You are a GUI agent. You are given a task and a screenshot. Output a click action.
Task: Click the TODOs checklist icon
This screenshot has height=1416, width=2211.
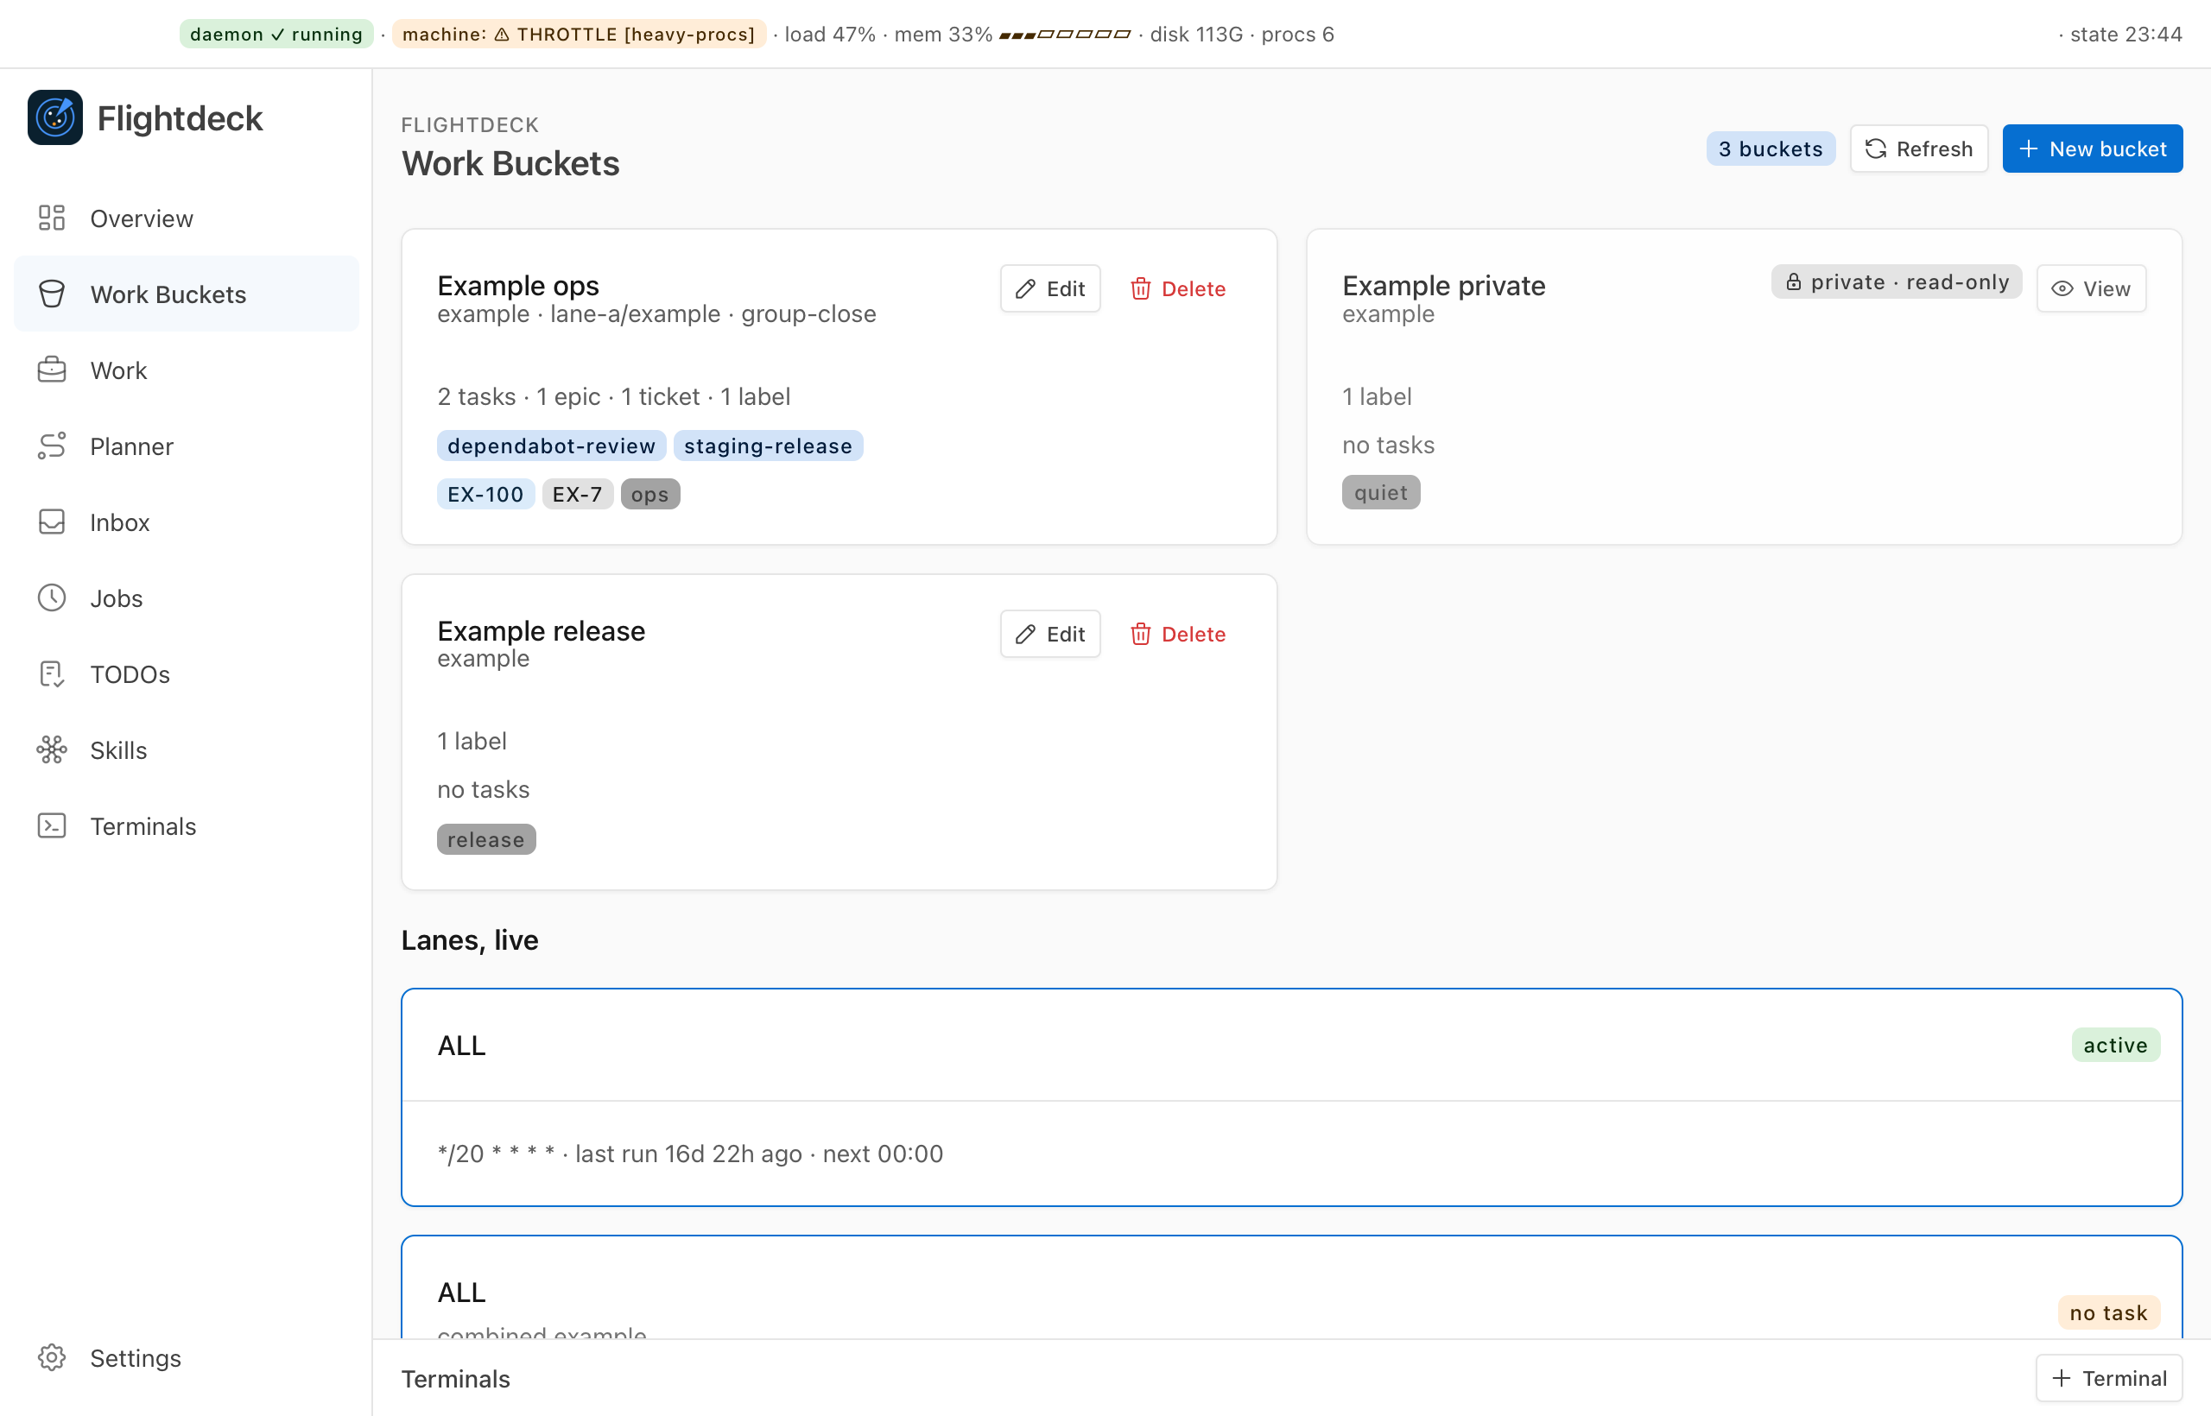[x=52, y=674]
